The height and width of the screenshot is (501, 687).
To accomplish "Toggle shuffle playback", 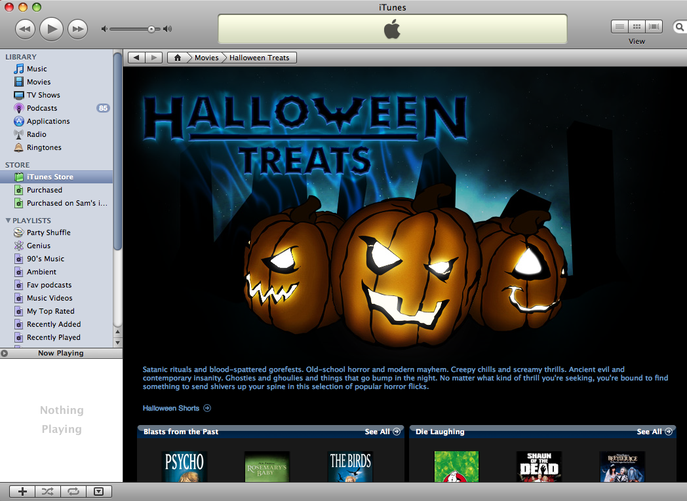I will (48, 492).
